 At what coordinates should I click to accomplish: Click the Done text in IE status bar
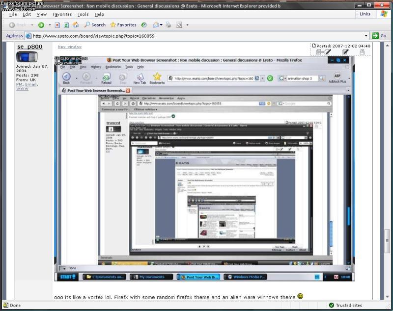coord(15,305)
